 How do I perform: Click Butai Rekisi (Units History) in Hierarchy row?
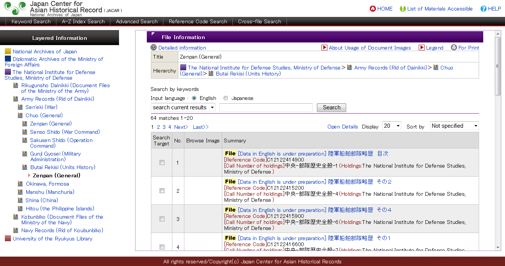point(248,74)
